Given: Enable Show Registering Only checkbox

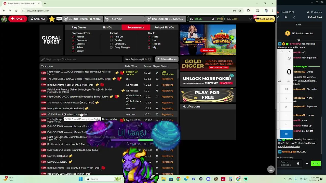Looking at the screenshot, I should pyautogui.click(x=150, y=59).
